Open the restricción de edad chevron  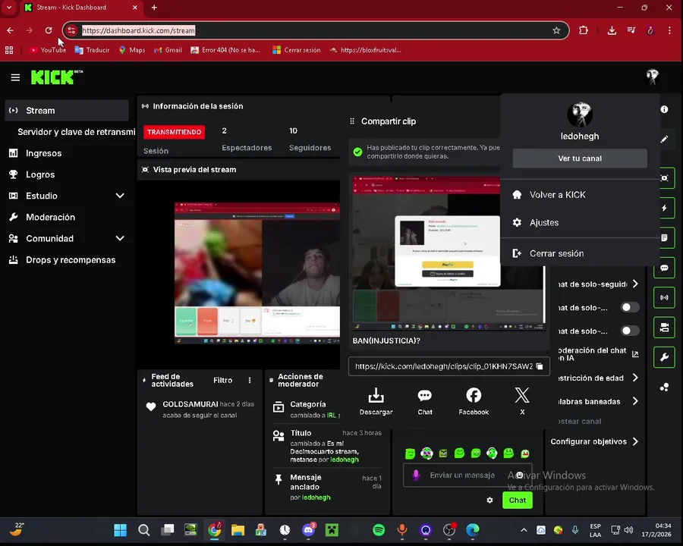coord(635,378)
